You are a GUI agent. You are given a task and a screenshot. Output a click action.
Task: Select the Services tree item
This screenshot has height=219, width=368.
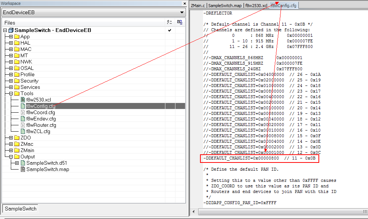(30, 87)
